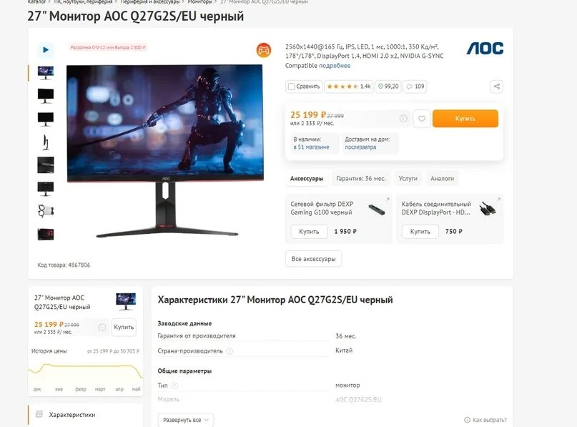Open the Услуги tab
This screenshot has height=427, width=577.
click(x=408, y=179)
